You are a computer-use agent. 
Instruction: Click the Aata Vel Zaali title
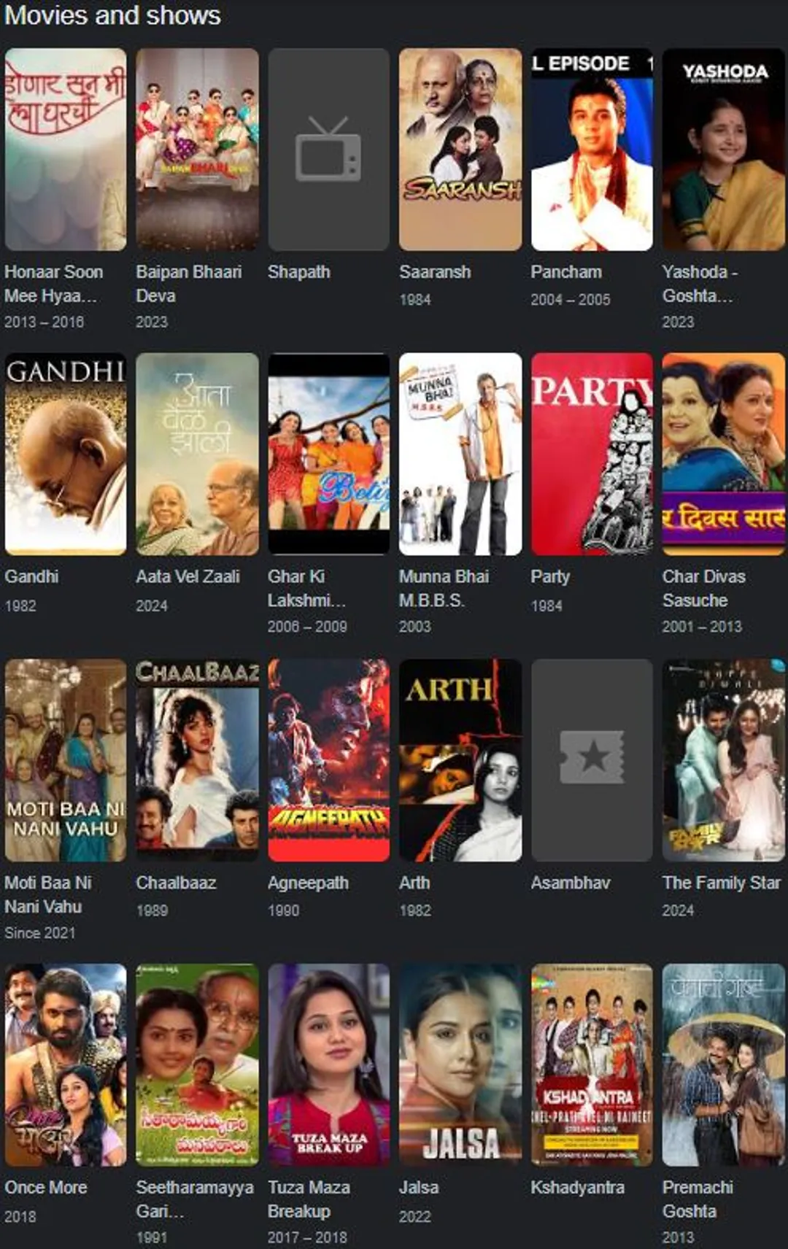[x=188, y=576]
